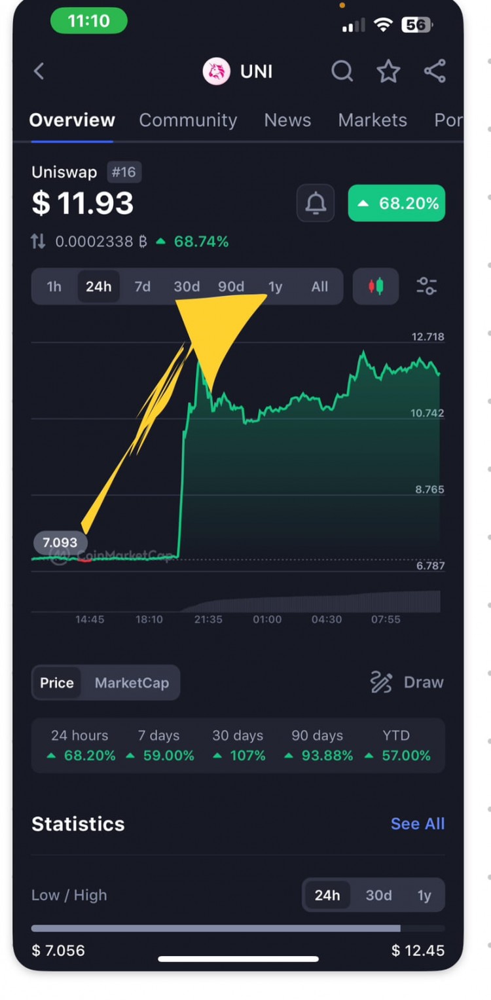
Task: Select 1h chart timeframe
Action: coord(54,287)
